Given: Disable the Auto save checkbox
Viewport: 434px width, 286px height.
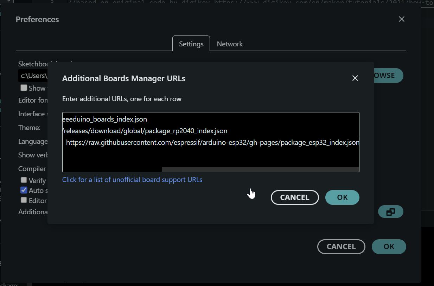Looking at the screenshot, I should point(23,190).
